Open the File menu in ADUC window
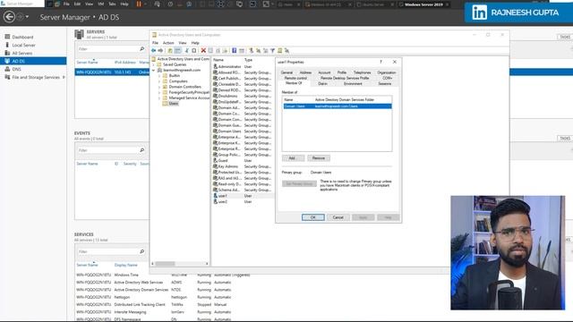Image resolution: width=573 pixels, height=322 pixels. pos(155,43)
